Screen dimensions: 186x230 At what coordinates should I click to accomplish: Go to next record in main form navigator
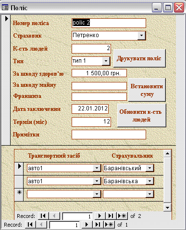(x=87, y=225)
